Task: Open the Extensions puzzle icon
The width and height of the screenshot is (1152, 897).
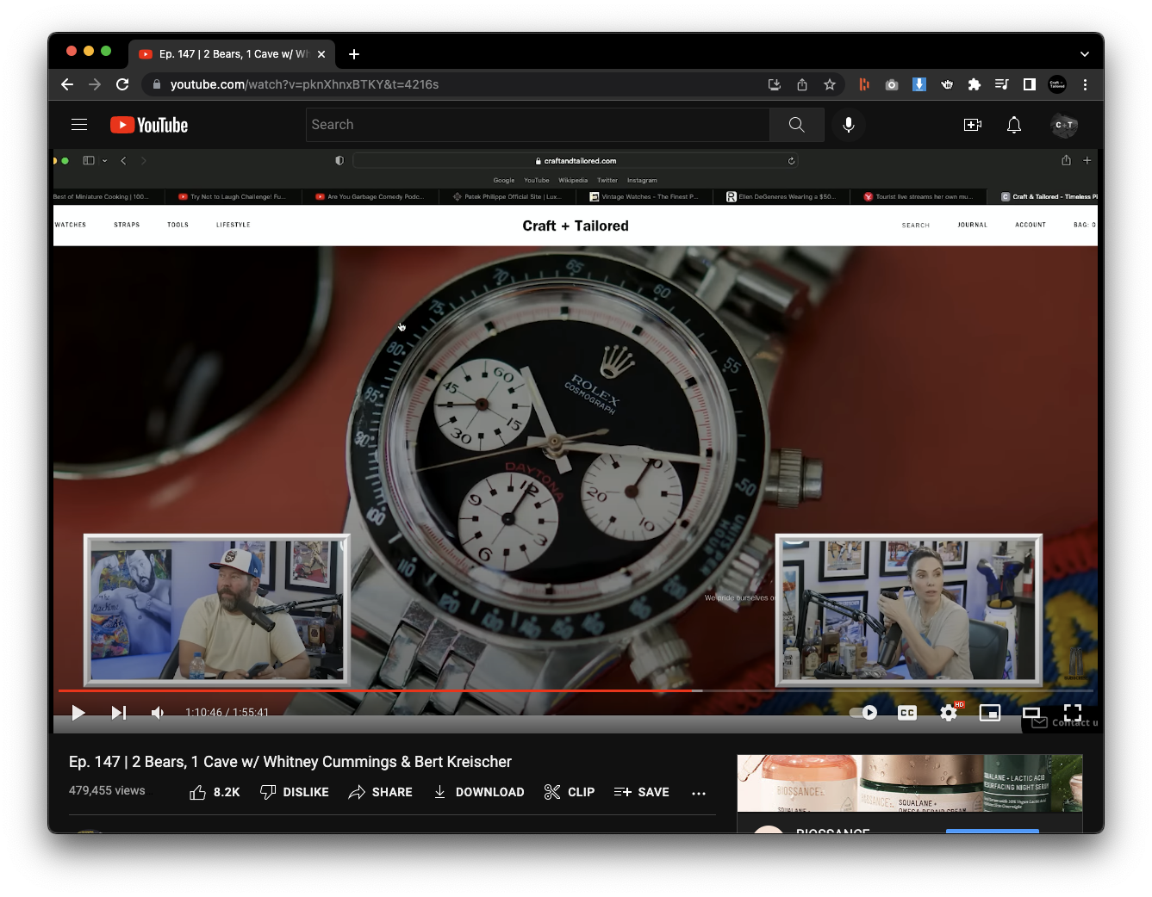Action: [x=975, y=84]
